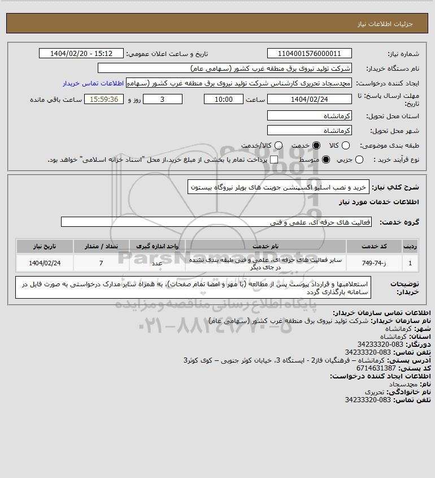Click announcement date field 1404/02/20 - 15:12
Image resolution: width=435 pixels, height=478 pixels.
pos(81,53)
